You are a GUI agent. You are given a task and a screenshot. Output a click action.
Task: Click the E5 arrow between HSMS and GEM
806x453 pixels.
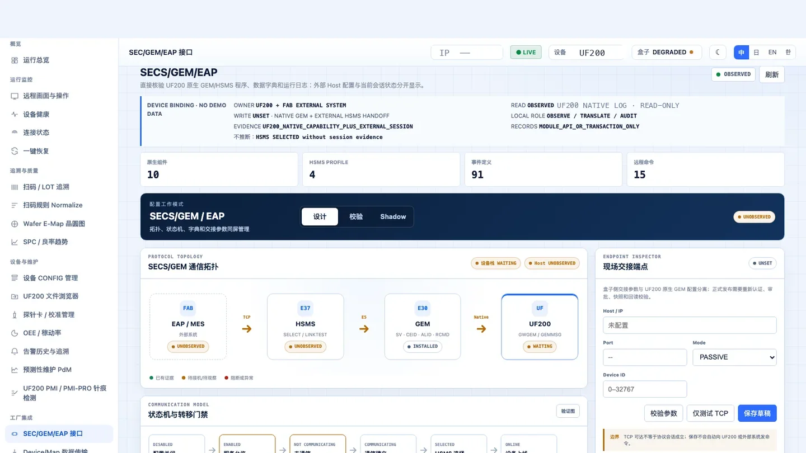pos(364,329)
